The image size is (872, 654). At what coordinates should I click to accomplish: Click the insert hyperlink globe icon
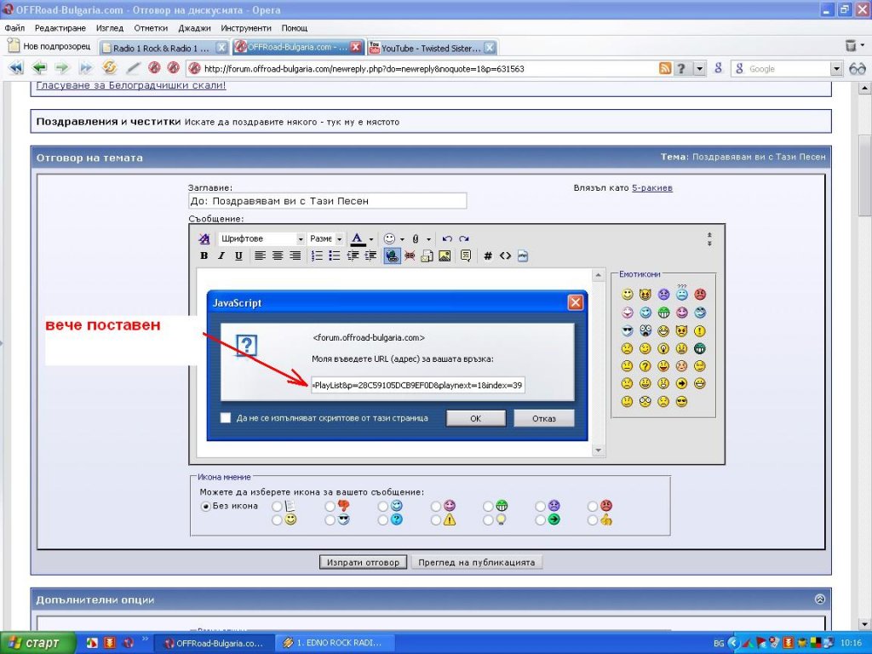[392, 255]
